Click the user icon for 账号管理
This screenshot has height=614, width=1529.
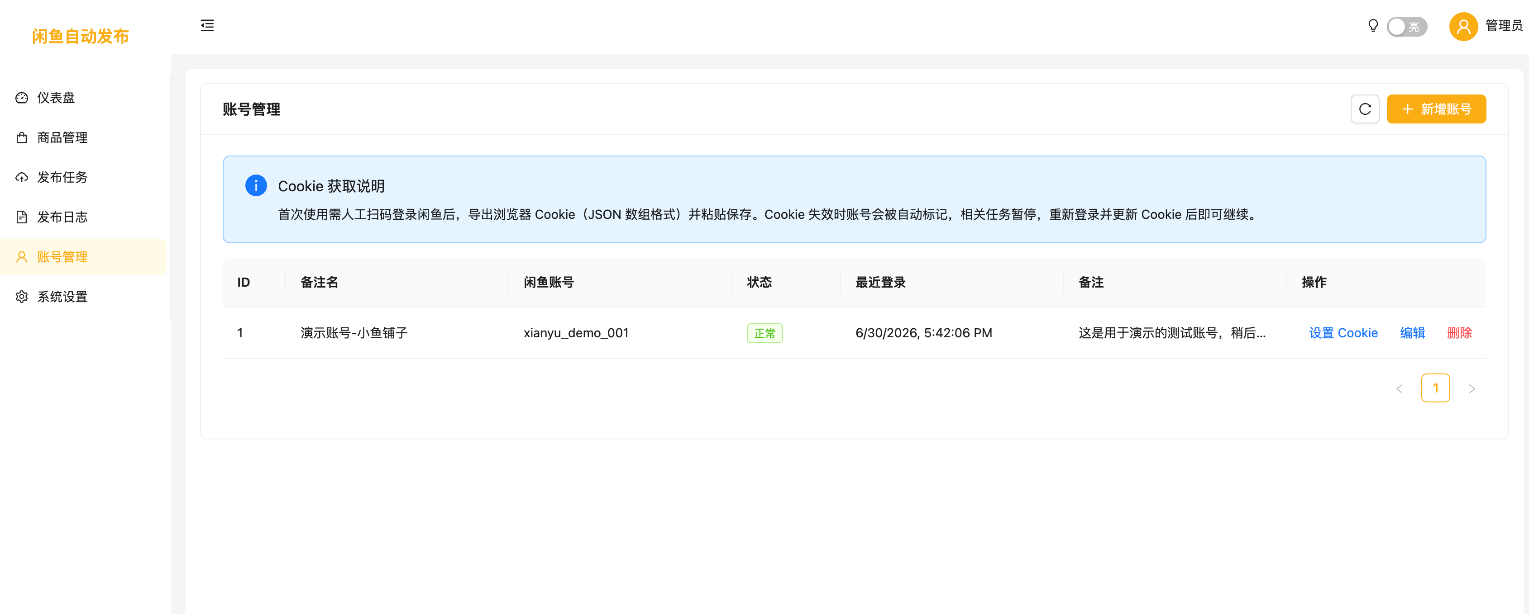pos(22,257)
